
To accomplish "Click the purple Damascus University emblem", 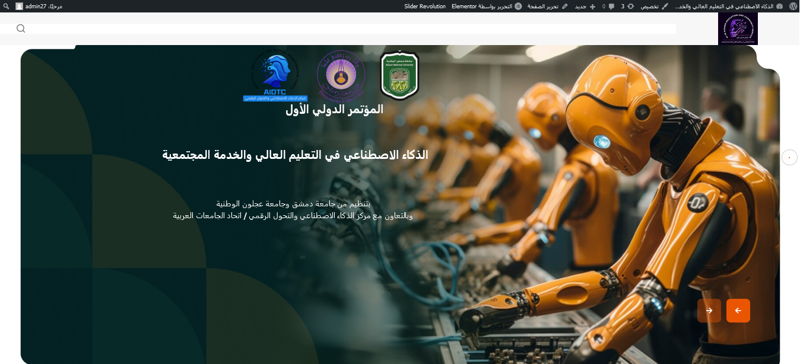I will (x=341, y=75).
